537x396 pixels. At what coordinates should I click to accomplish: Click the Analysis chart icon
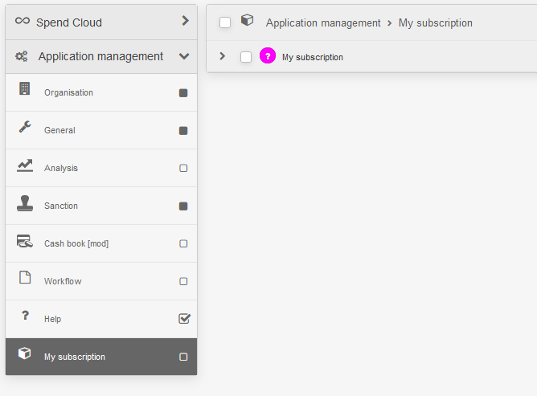pyautogui.click(x=25, y=165)
